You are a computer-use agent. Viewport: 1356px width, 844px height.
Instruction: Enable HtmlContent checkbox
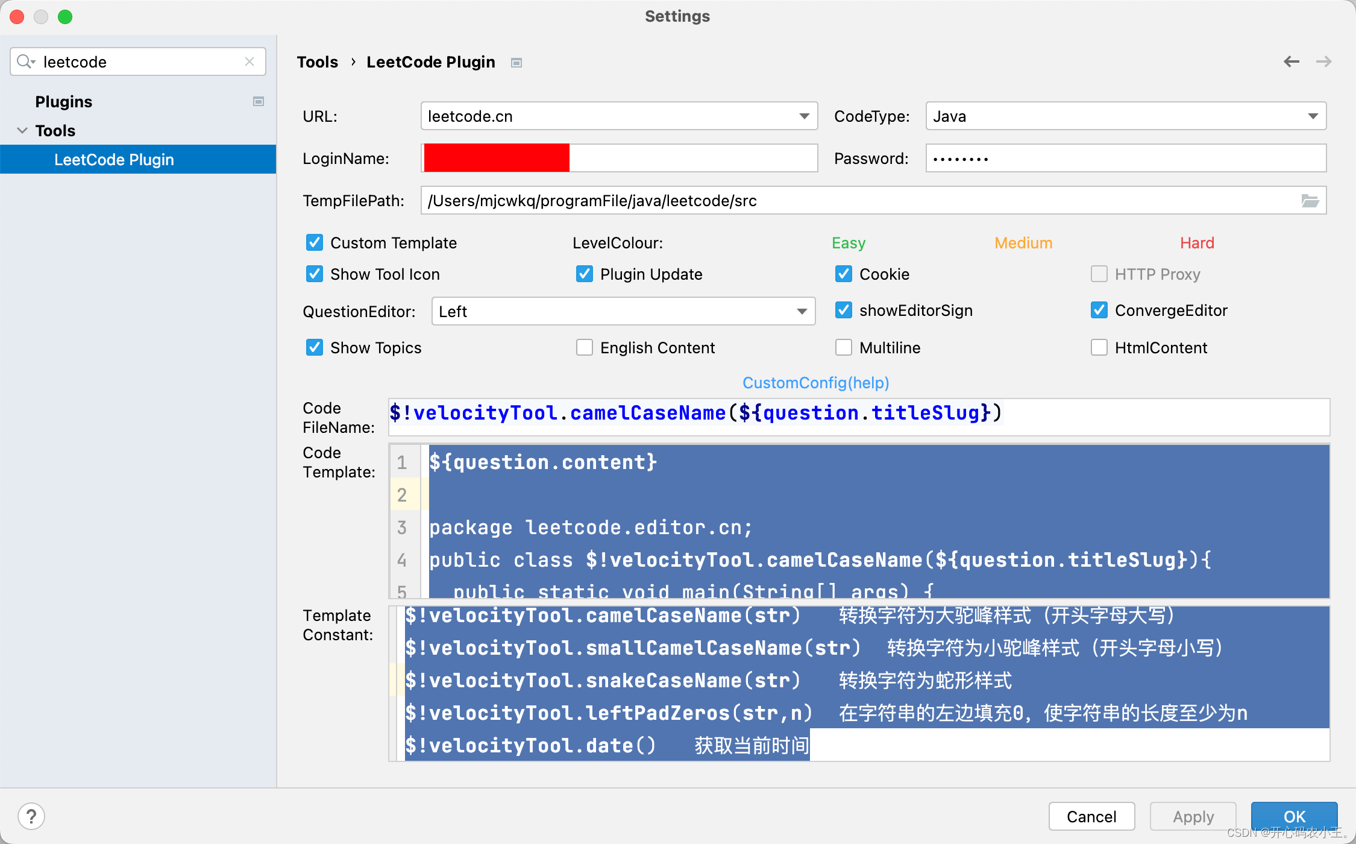coord(1099,347)
